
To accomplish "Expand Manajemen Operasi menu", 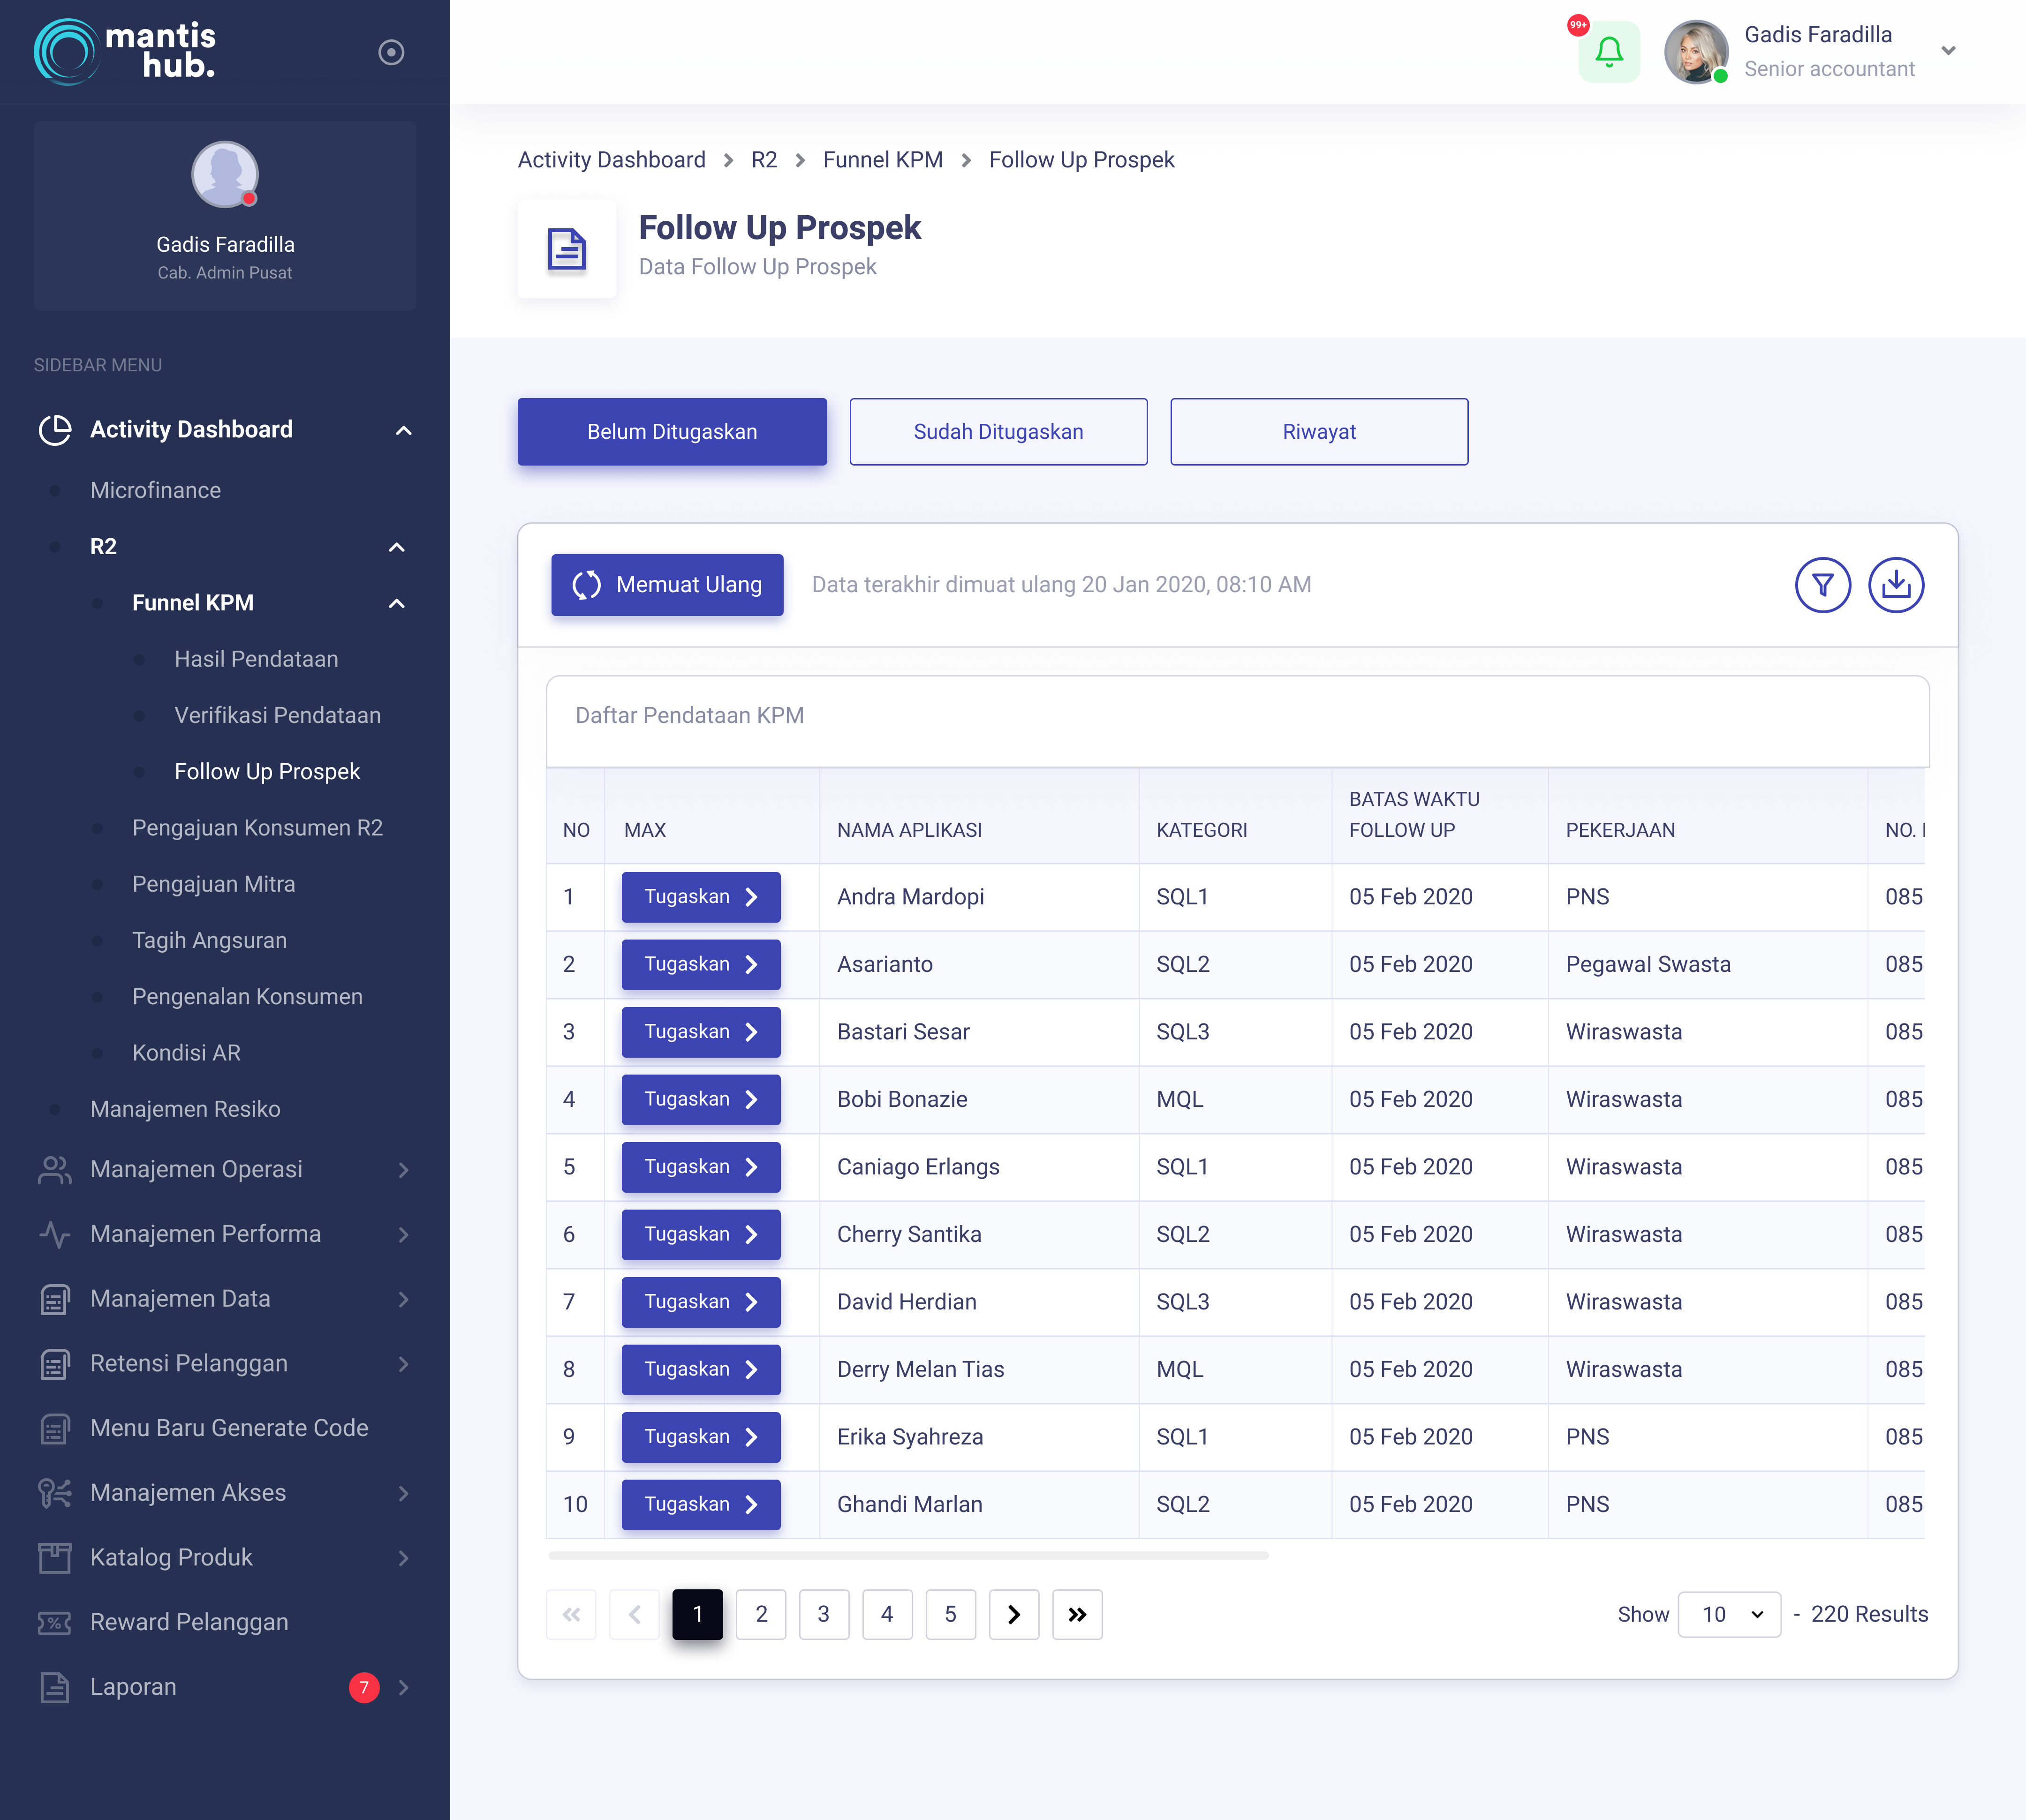I will click(403, 1170).
